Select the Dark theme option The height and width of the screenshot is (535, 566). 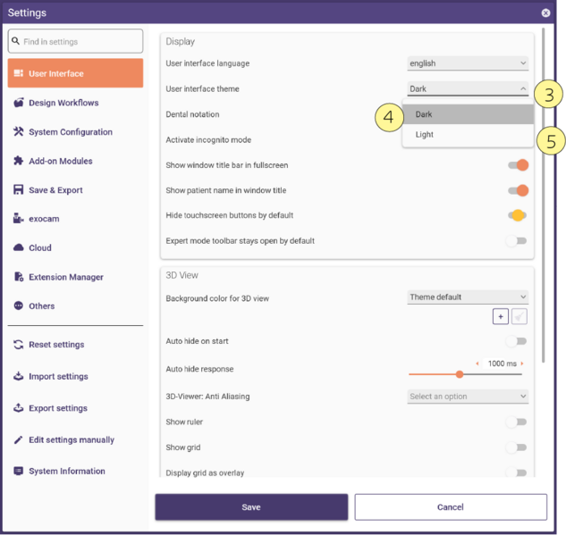coord(468,114)
